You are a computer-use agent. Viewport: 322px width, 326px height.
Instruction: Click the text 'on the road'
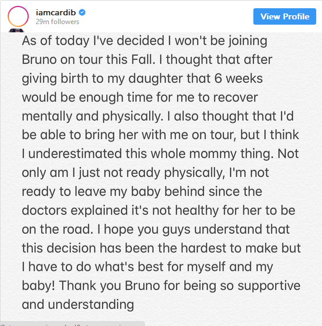click(56, 229)
